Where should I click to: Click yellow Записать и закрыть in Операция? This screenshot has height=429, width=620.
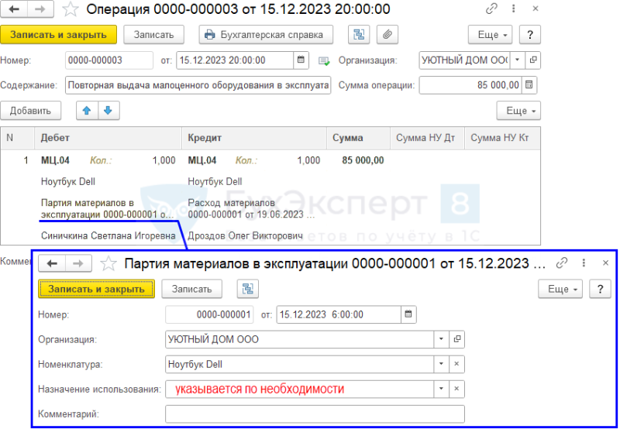pos(59,35)
